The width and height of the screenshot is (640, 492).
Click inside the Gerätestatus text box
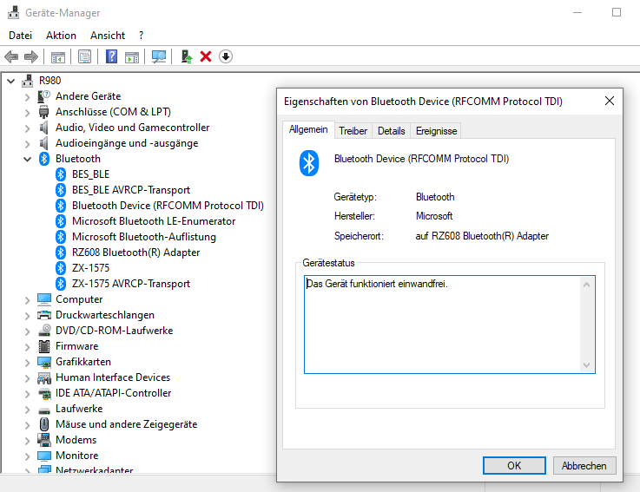[442, 325]
